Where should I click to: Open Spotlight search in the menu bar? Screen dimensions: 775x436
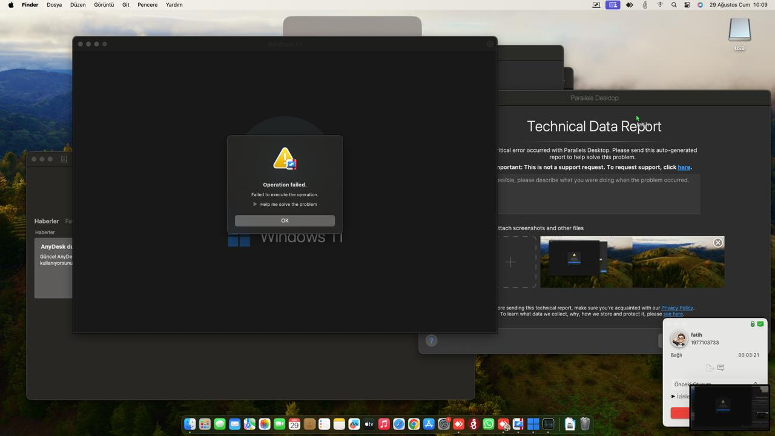tap(674, 5)
